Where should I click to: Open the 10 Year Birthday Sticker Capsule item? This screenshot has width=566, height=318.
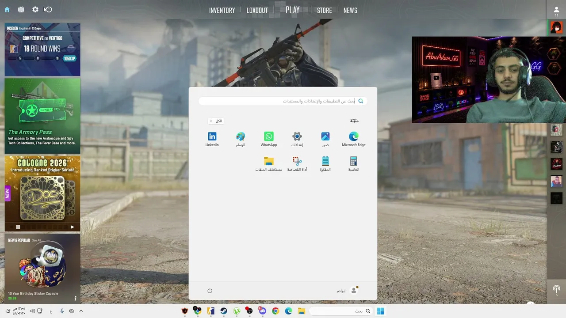pos(42,268)
